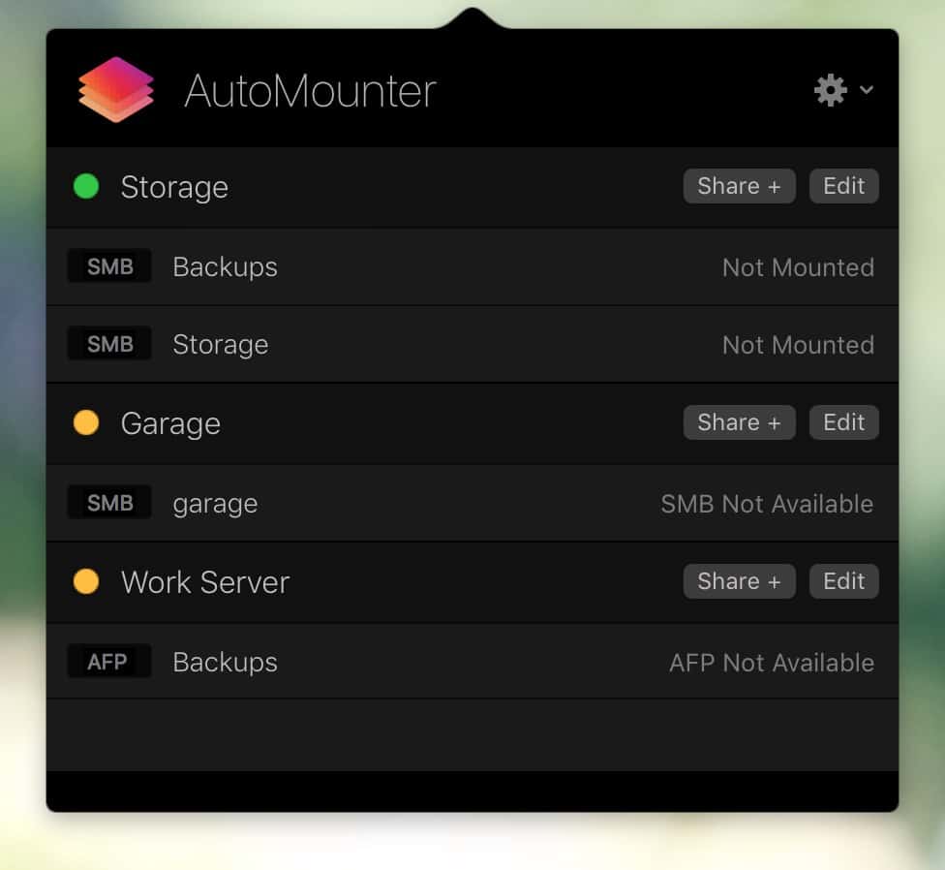
Task: Click the SMB Not Available status text
Action: pos(767,503)
